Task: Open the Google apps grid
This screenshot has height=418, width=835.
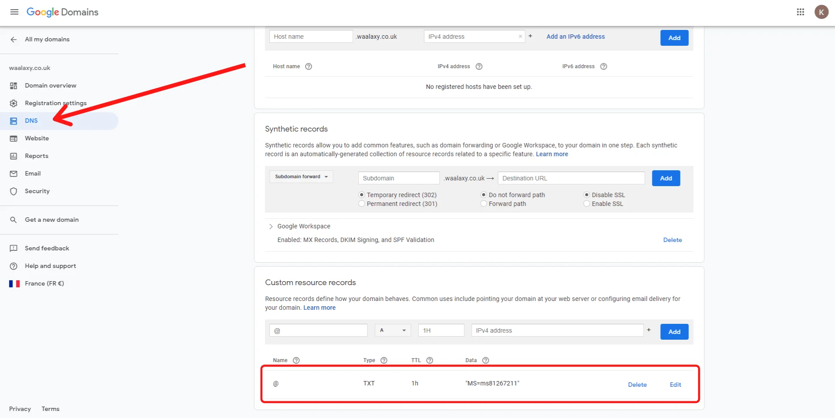Action: pyautogui.click(x=800, y=12)
